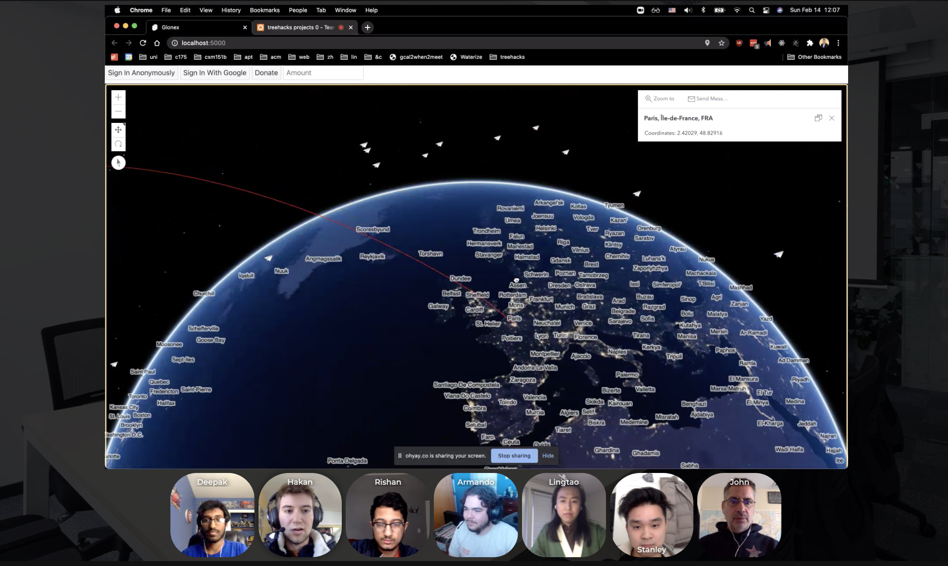Viewport: 948px width, 566px height.
Task: Open location permission icon in address bar
Action: point(707,43)
